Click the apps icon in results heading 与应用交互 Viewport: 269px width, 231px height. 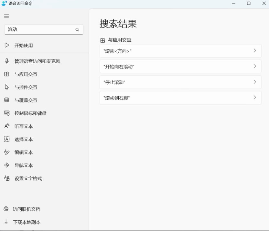tap(102, 40)
